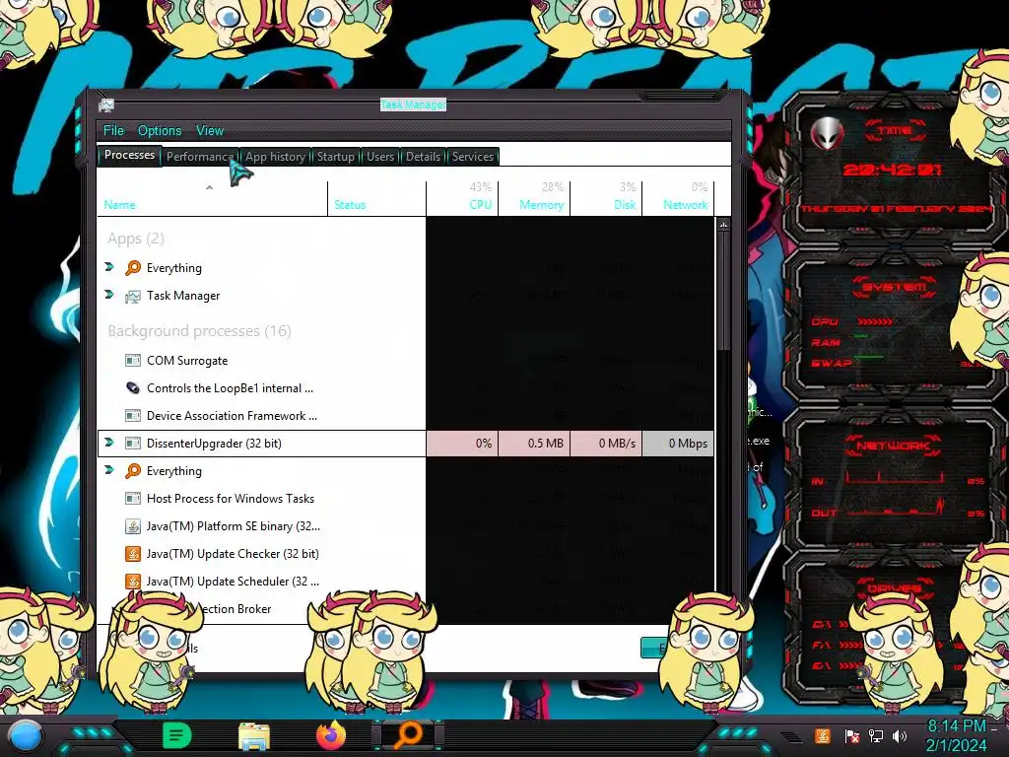Expand the Everything app under Apps
The height and width of the screenshot is (757, 1009).
(x=109, y=266)
